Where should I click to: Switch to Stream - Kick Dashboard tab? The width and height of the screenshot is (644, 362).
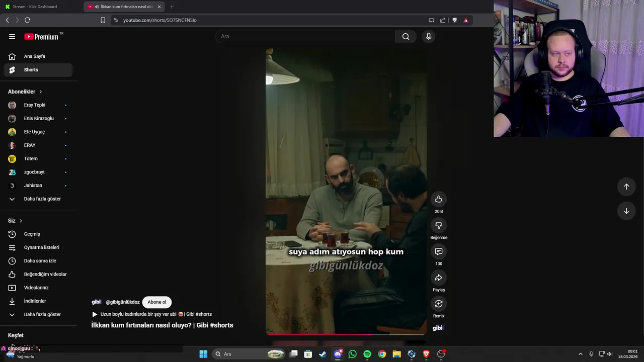point(35,7)
